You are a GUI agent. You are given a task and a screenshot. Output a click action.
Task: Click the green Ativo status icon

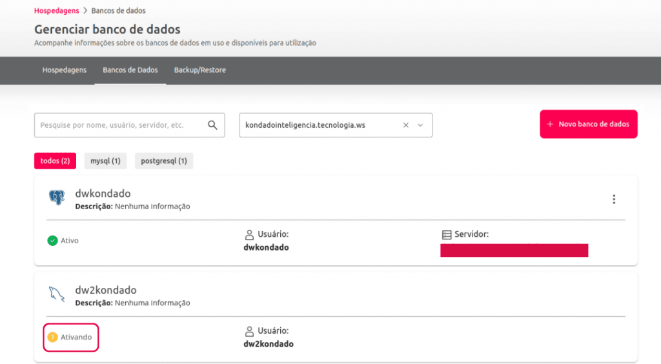point(52,241)
